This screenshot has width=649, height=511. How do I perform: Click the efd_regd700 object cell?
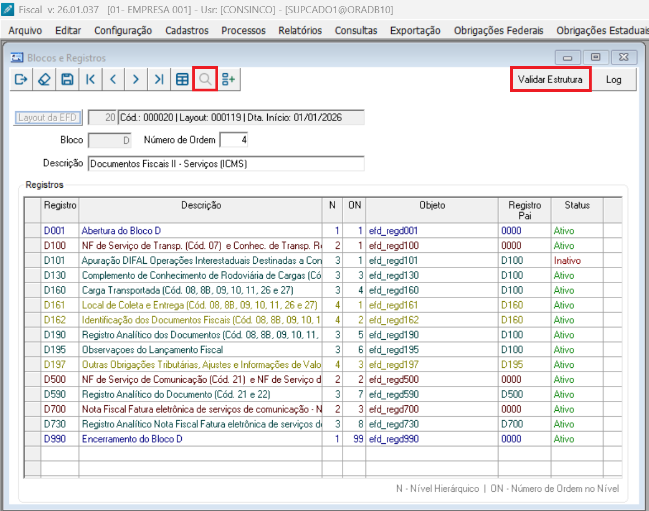coord(432,409)
